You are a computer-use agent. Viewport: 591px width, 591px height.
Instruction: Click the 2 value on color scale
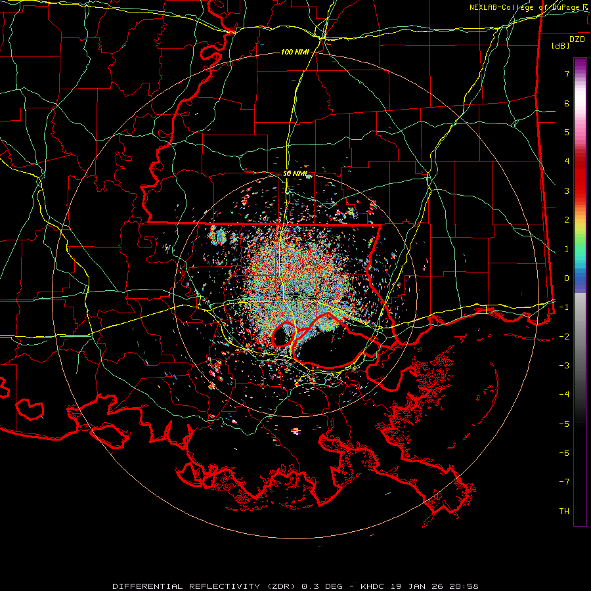point(567,220)
